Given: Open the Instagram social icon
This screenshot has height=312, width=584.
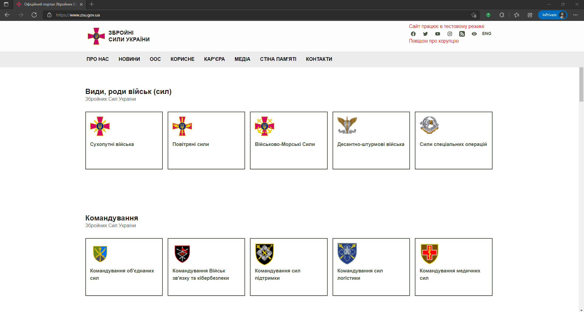Looking at the screenshot, I should [x=450, y=34].
